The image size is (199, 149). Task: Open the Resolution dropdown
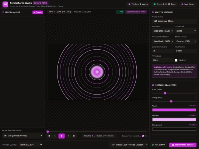163,31
